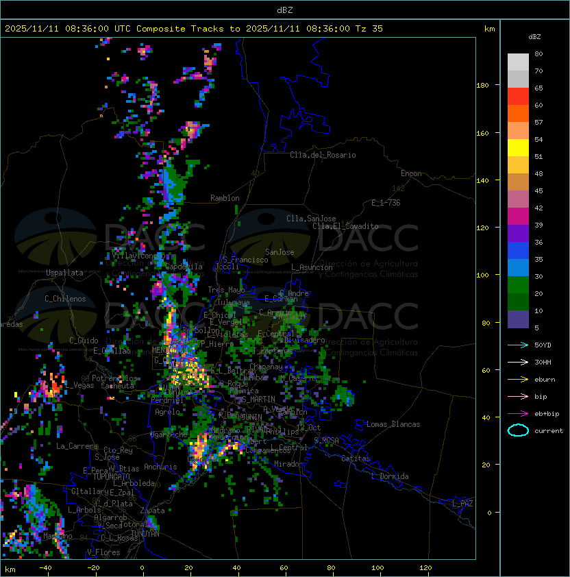The width and height of the screenshot is (570, 577).
Task: Click the 'Clla.del_Rosario' map label
Action: 323,155
